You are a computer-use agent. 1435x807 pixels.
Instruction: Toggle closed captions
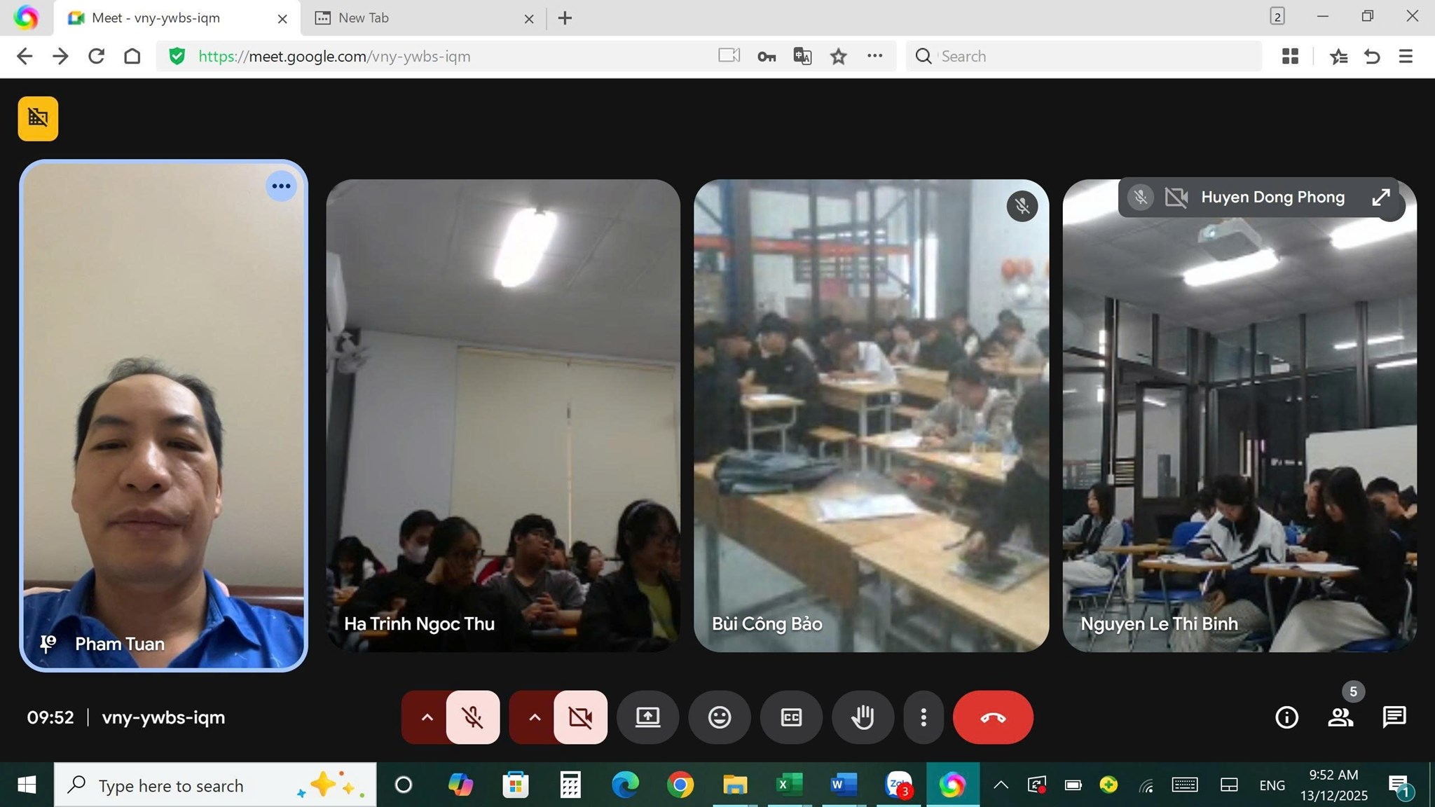point(790,717)
